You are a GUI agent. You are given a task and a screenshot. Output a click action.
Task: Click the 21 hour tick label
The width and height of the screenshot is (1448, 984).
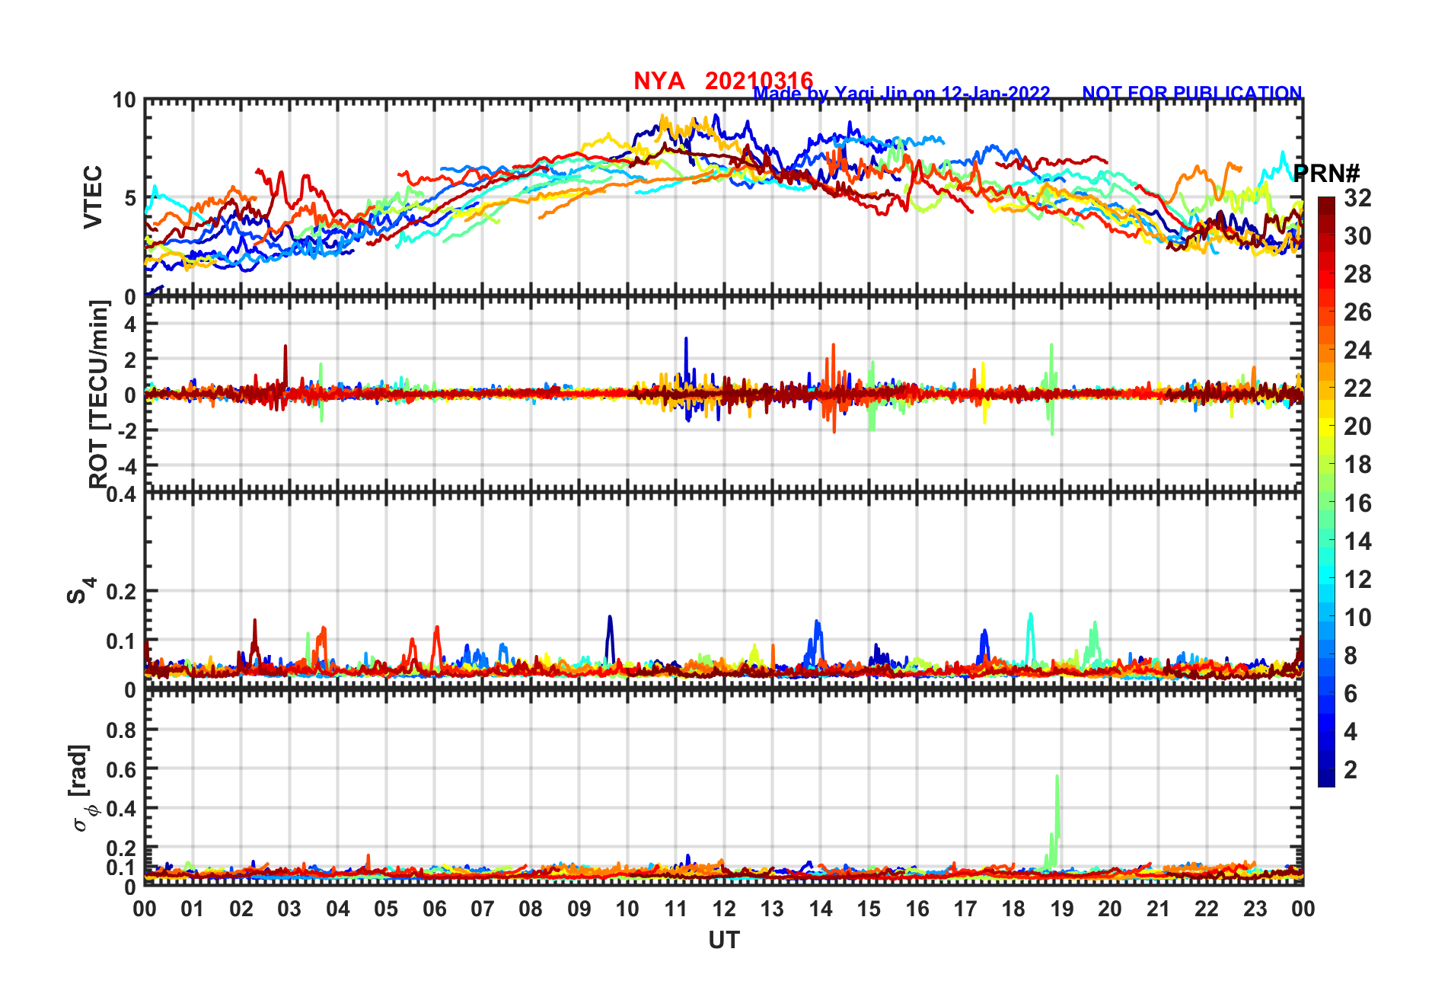[x=1158, y=909]
